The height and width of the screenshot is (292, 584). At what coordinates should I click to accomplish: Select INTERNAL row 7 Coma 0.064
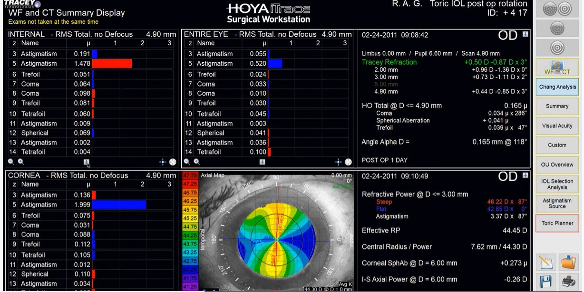coord(91,84)
